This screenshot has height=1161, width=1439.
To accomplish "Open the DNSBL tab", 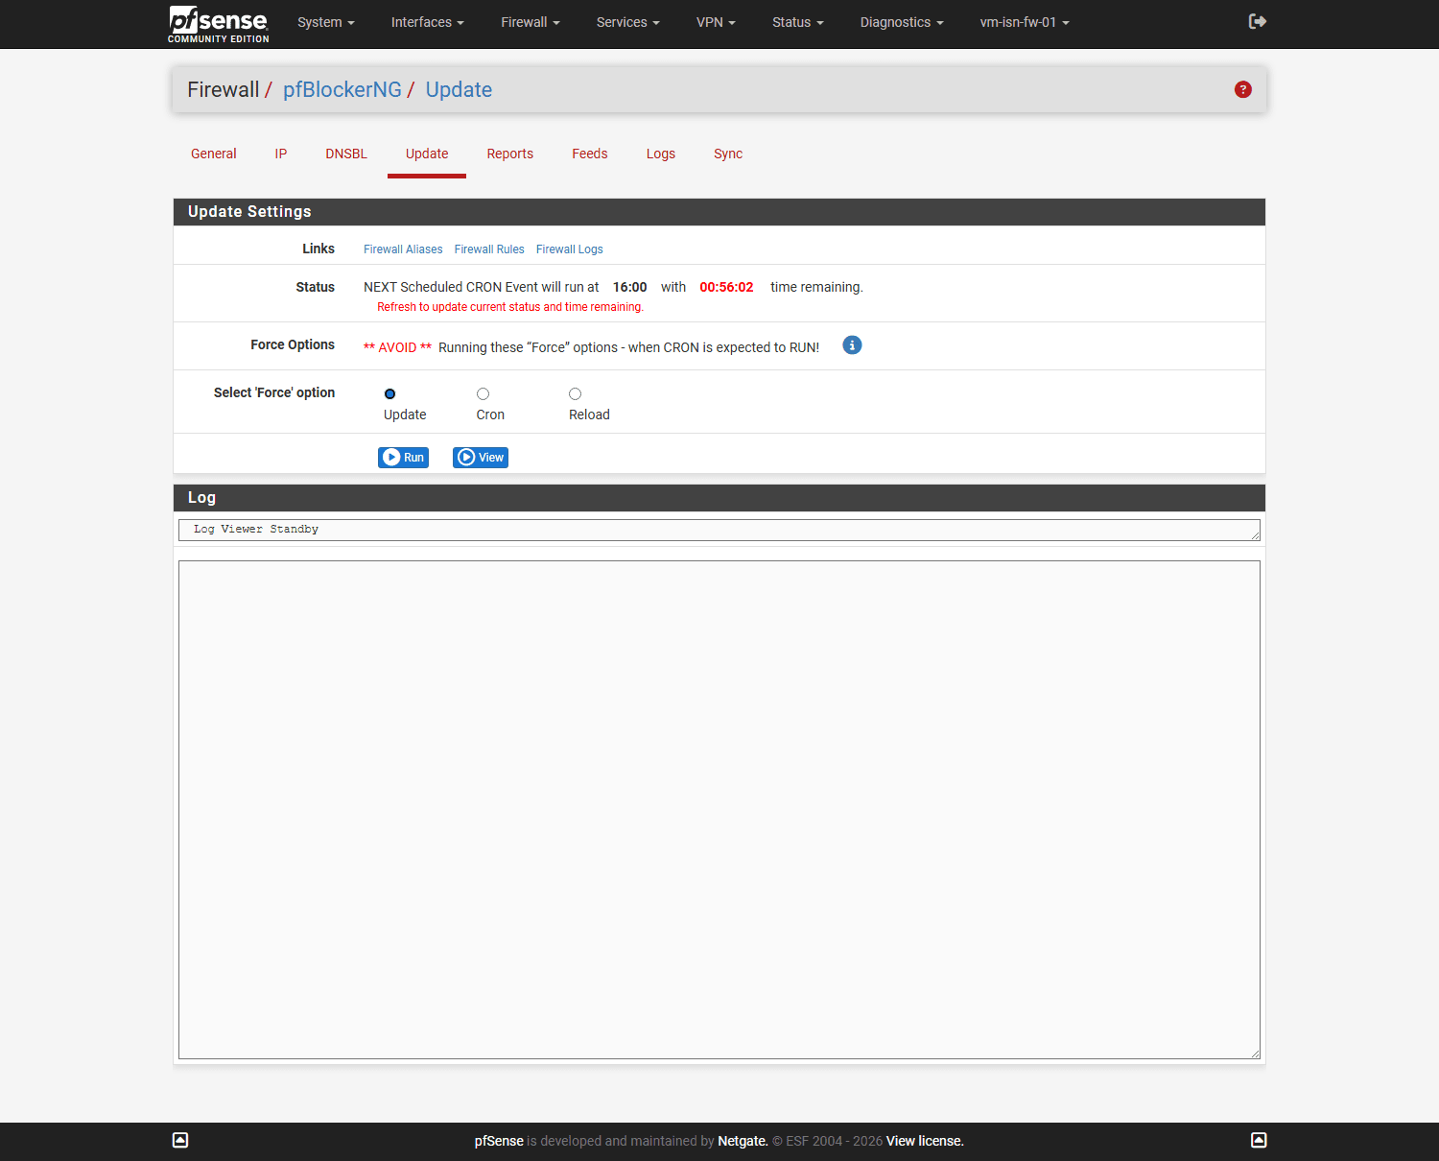I will (x=346, y=154).
